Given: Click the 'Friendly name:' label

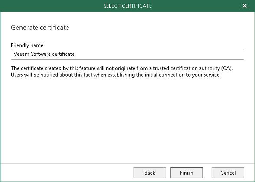Looking at the screenshot, I should 28,45.
